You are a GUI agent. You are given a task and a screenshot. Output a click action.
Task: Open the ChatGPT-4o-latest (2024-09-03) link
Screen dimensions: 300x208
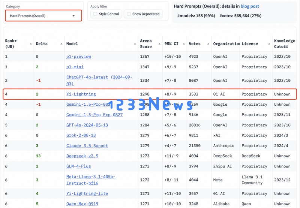tap(99, 81)
